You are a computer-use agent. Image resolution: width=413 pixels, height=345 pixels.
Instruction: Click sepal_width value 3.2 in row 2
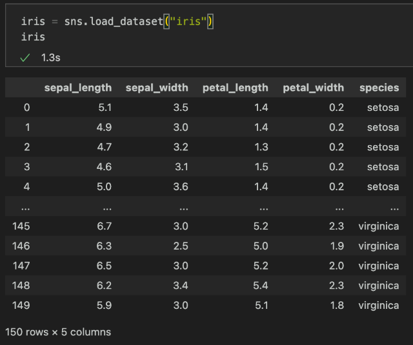pos(181,147)
